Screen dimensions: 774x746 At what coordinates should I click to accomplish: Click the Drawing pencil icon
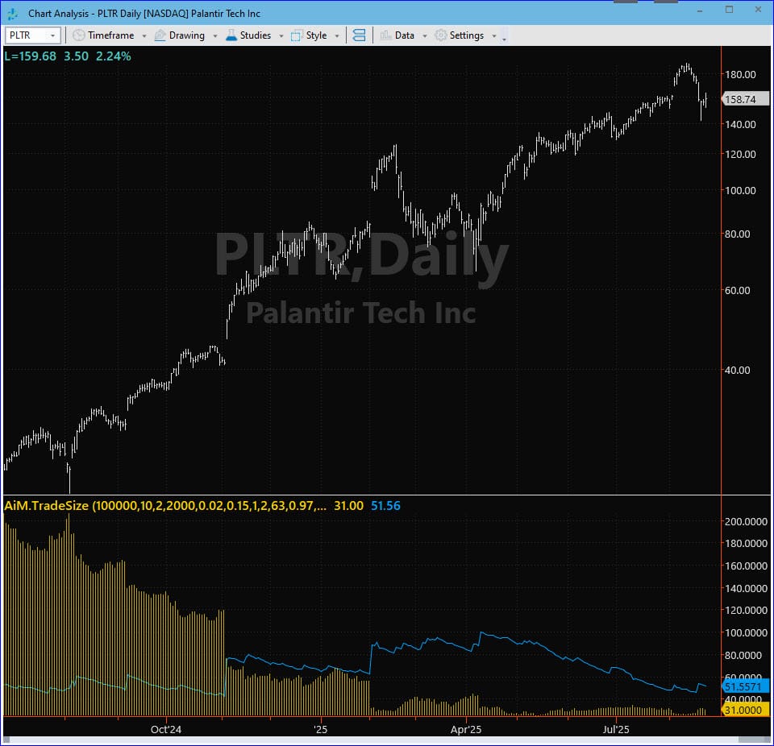coord(160,35)
